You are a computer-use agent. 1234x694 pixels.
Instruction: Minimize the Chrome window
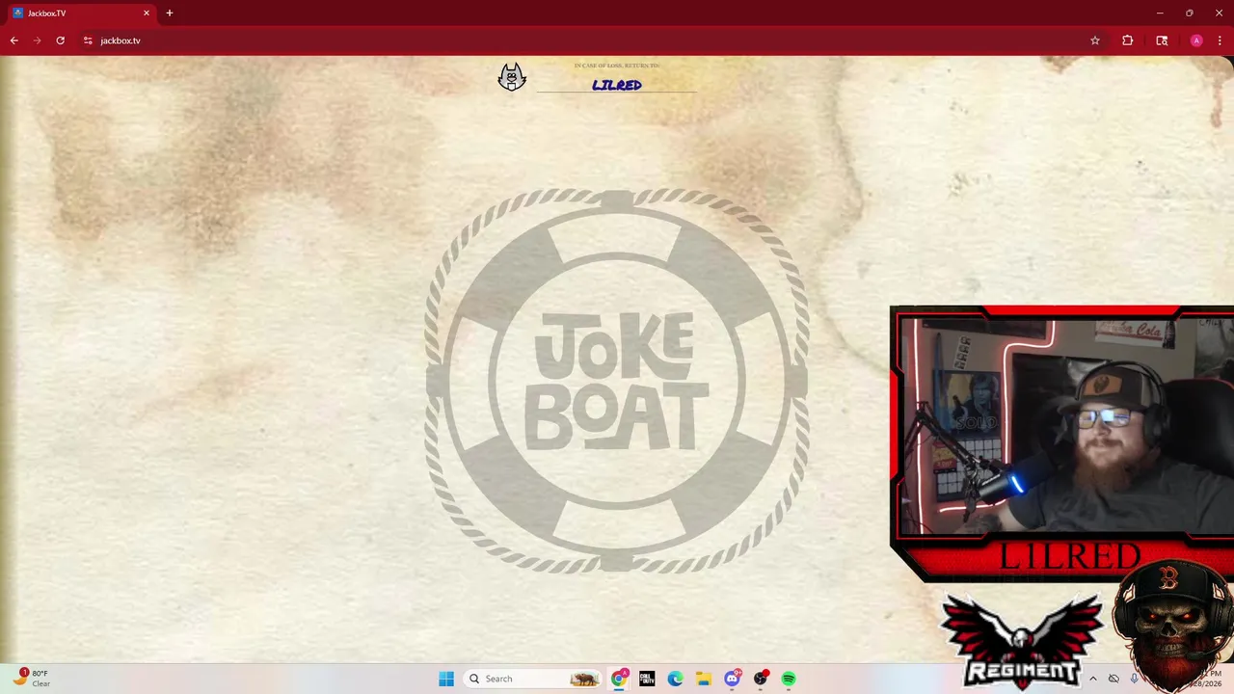(1160, 13)
